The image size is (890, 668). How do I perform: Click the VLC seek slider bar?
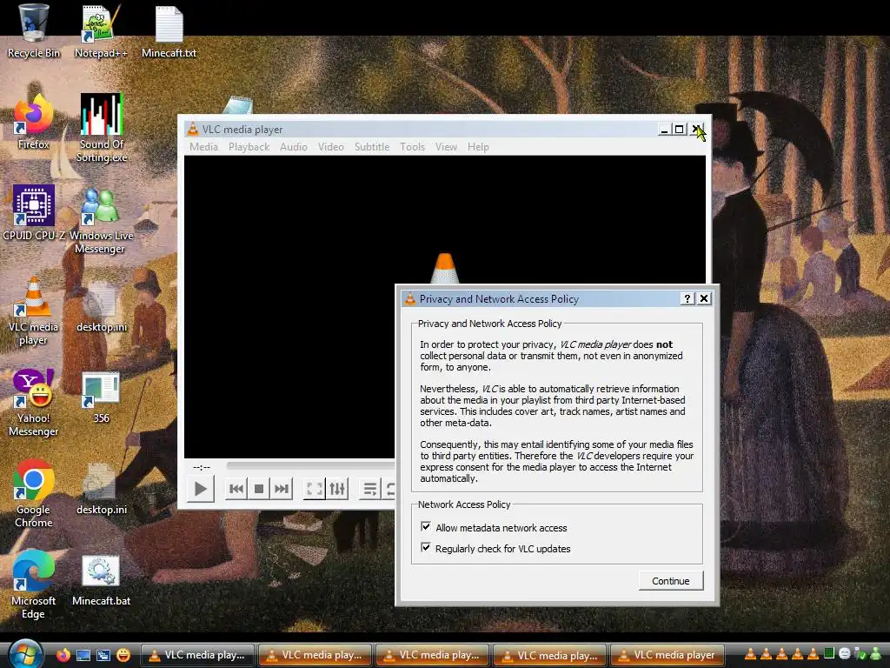[310, 465]
